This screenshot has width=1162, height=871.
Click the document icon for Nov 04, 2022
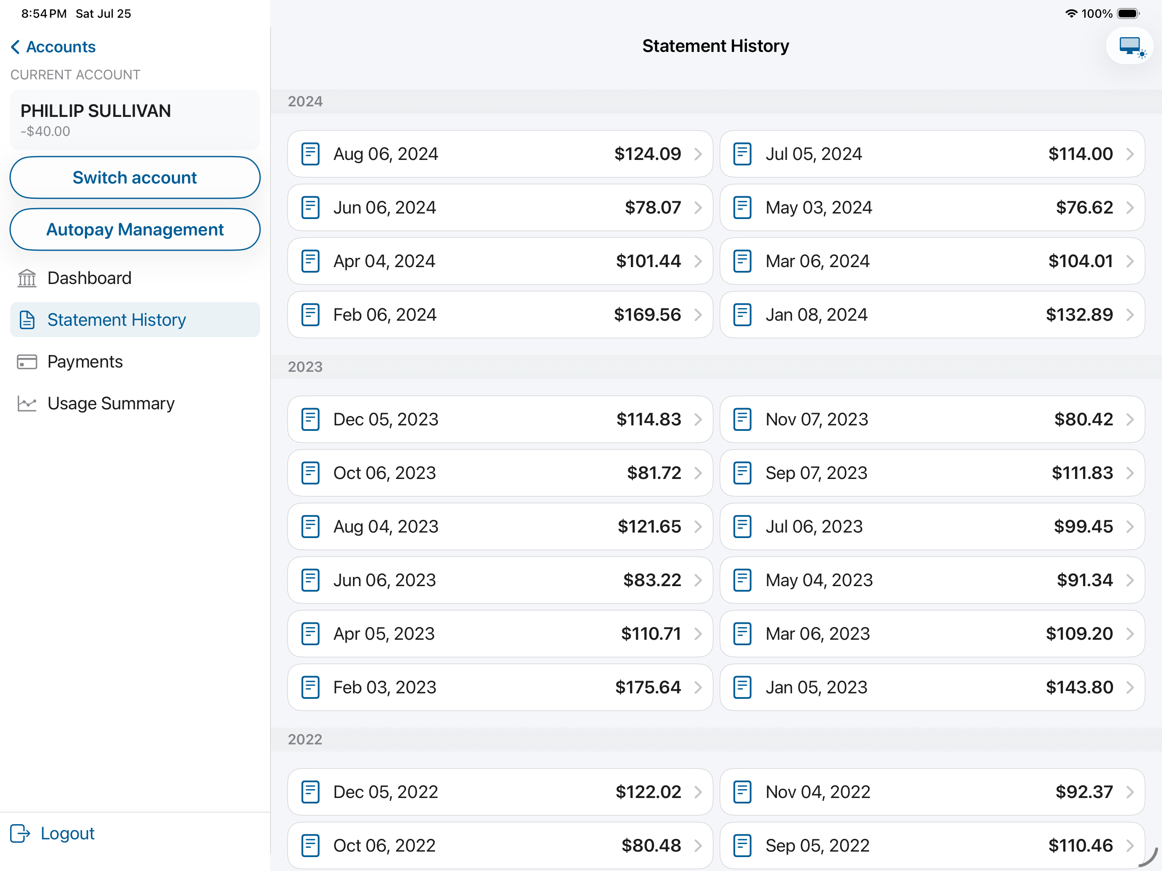(x=742, y=792)
